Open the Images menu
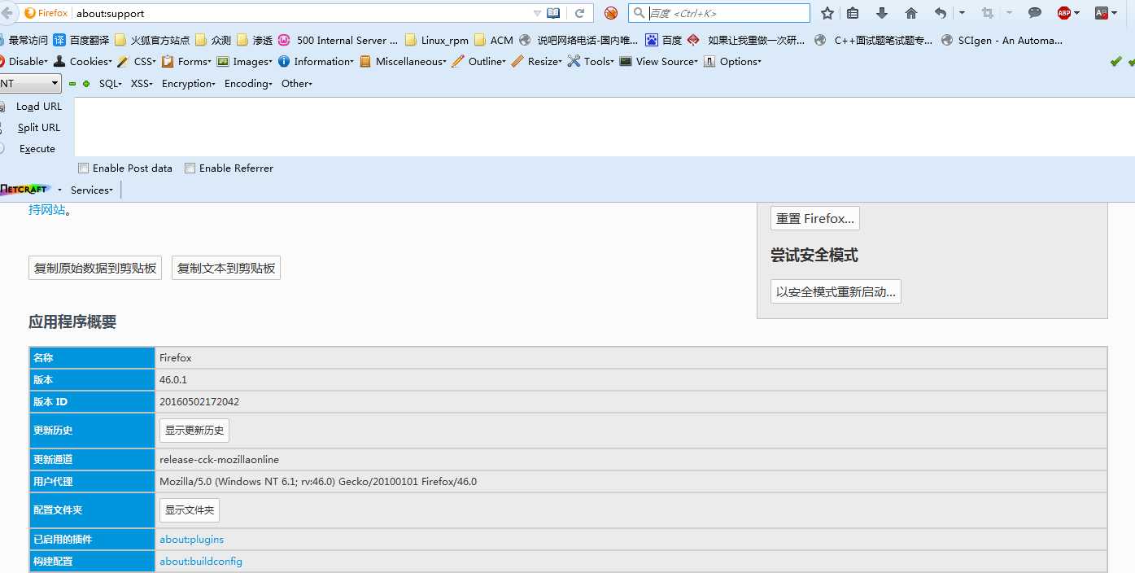 244,62
